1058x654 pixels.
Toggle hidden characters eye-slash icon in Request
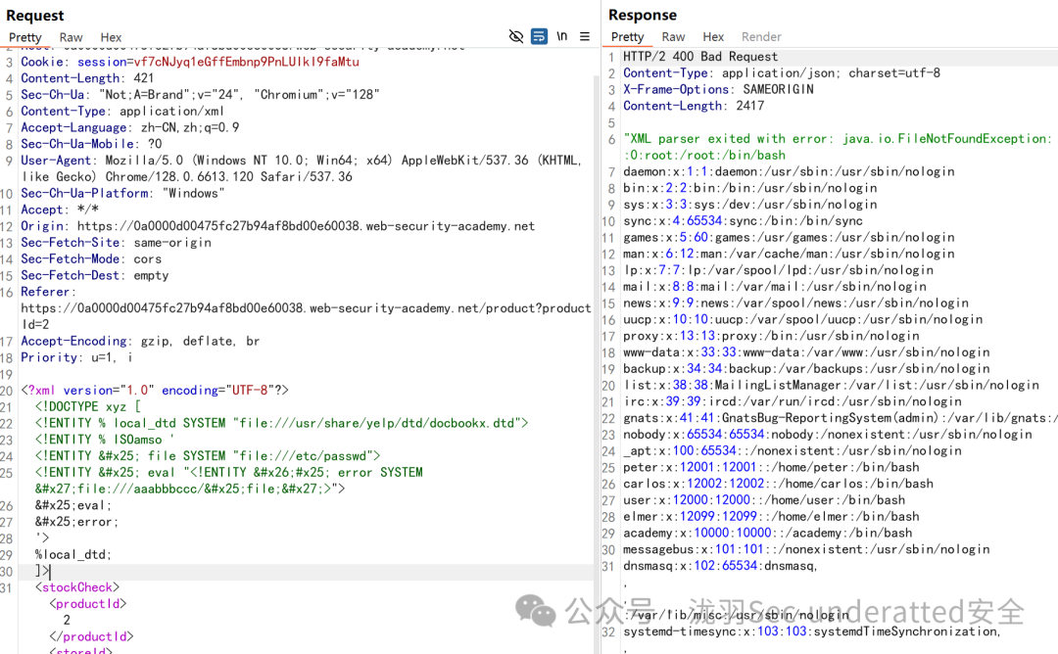point(516,36)
